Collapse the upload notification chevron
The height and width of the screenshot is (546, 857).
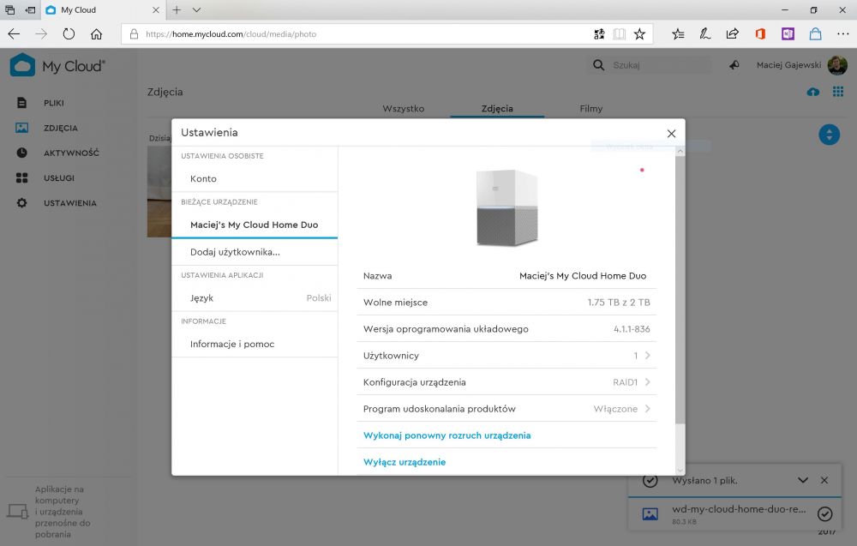click(802, 480)
